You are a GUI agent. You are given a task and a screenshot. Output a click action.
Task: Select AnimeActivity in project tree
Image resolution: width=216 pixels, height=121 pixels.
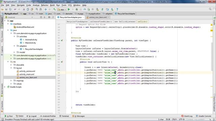point(31,40)
